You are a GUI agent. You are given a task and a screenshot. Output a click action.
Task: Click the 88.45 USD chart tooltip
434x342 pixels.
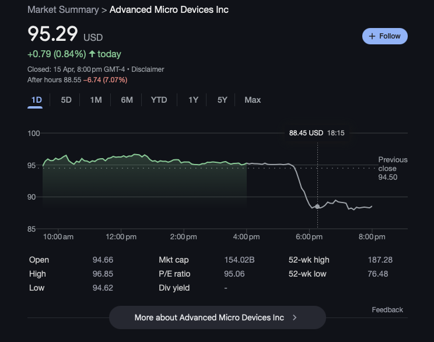pos(317,133)
